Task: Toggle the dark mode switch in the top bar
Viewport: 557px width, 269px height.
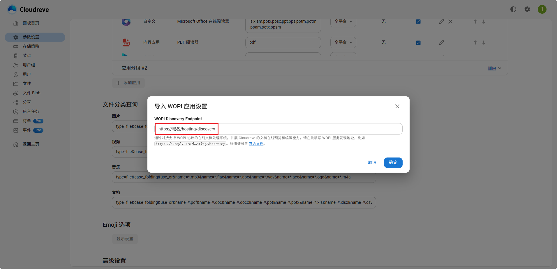Action: (513, 9)
